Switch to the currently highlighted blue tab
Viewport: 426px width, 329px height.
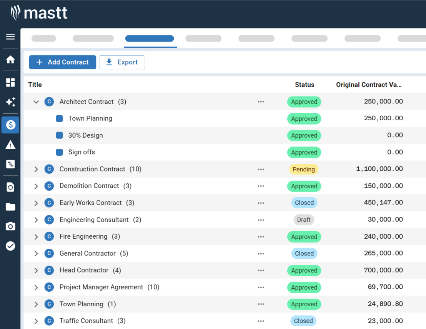(150, 38)
